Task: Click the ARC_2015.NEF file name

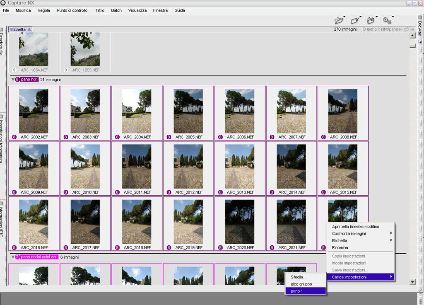Action: pos(343,192)
